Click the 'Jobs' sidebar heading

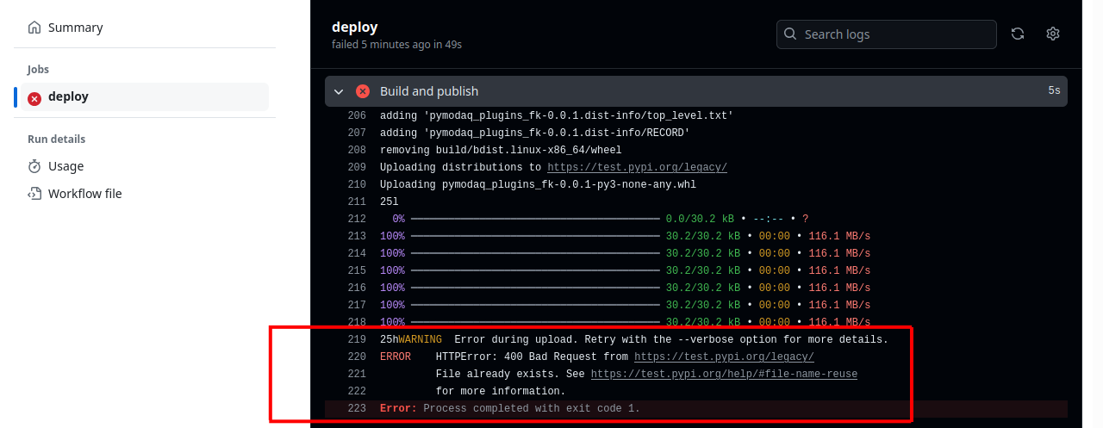click(38, 69)
